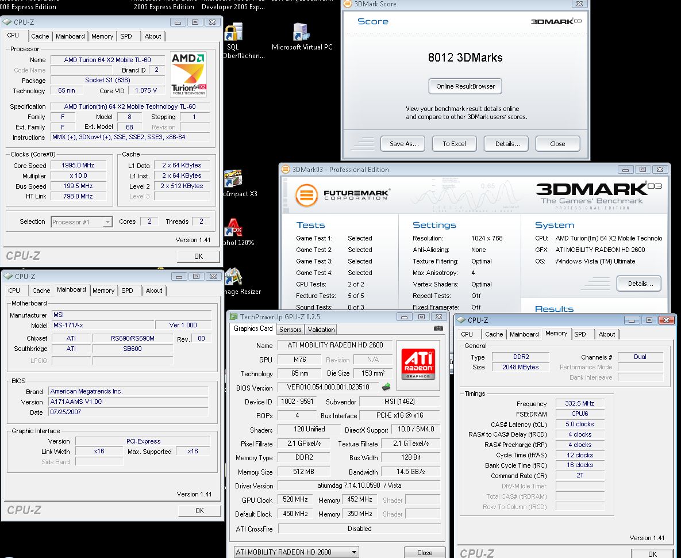Click ATI CrossFire Disabled field
Image resolution: width=681 pixels, height=558 pixels.
click(359, 529)
